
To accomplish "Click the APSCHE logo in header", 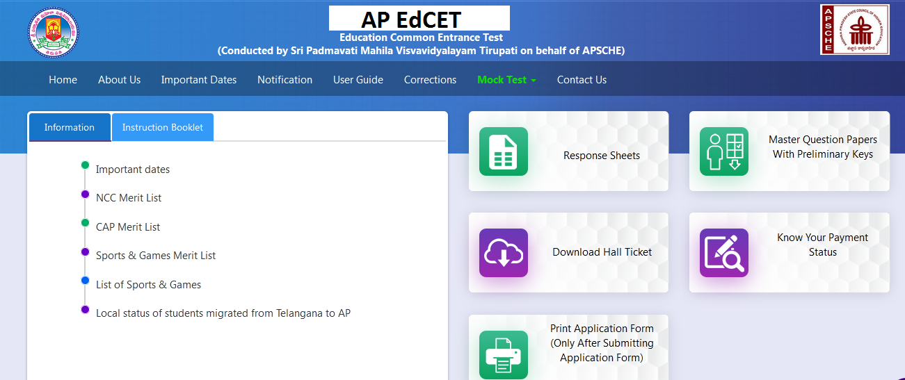I will (x=855, y=29).
